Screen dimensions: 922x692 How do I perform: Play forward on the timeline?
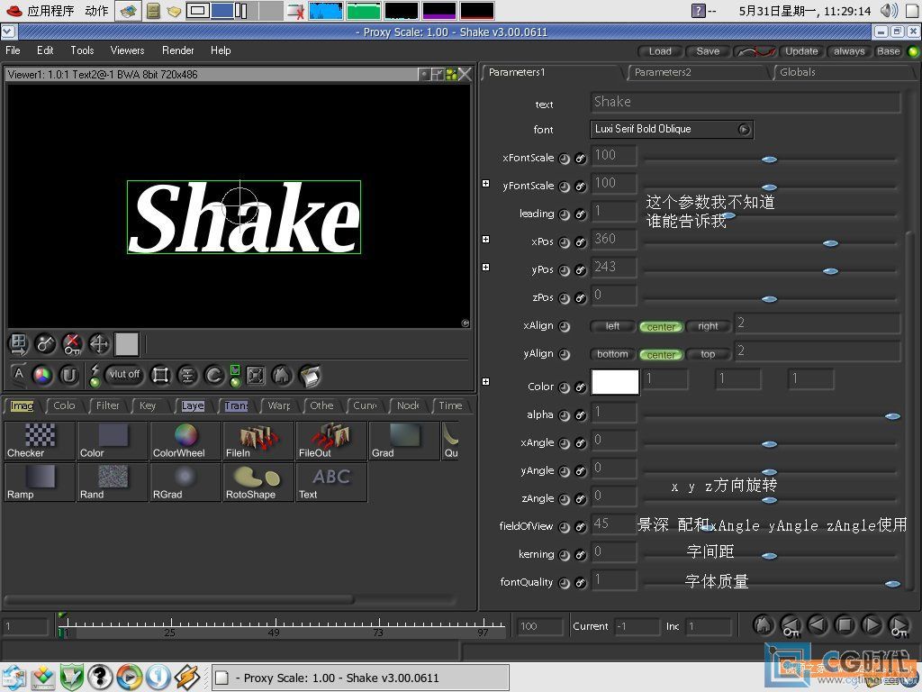pos(872,625)
